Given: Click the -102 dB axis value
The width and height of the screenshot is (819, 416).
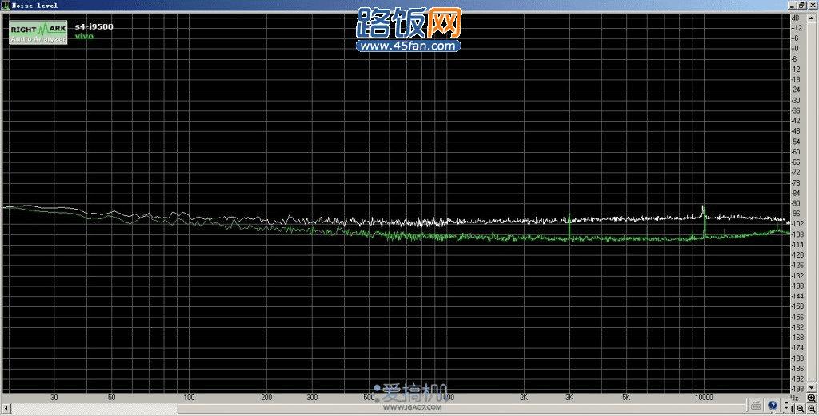Looking at the screenshot, I should click(x=797, y=224).
